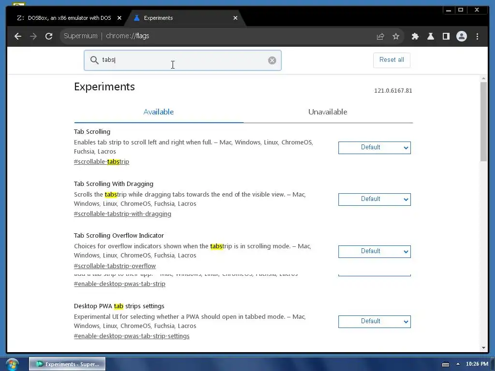
Task: Close the DOSBox tab
Action: click(119, 18)
